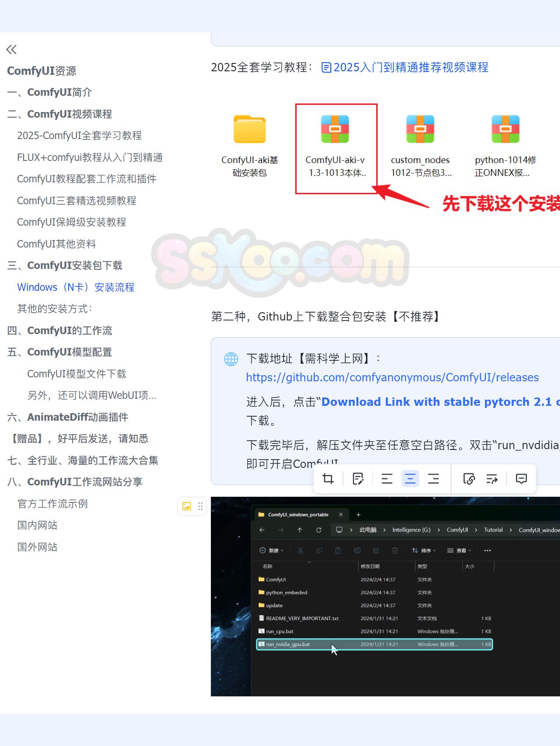Viewport: 560px width, 746px height.
Task: Select Windows（N卡）安装流程 outline entry
Action: pyautogui.click(x=76, y=287)
